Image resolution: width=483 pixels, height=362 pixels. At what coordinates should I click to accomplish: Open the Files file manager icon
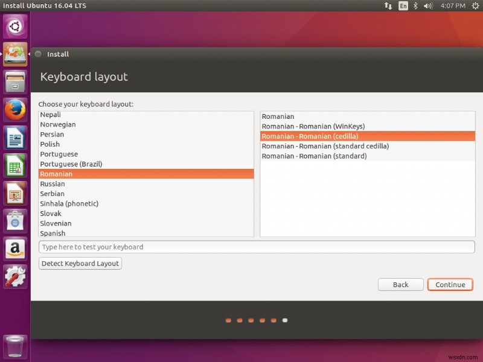point(14,81)
